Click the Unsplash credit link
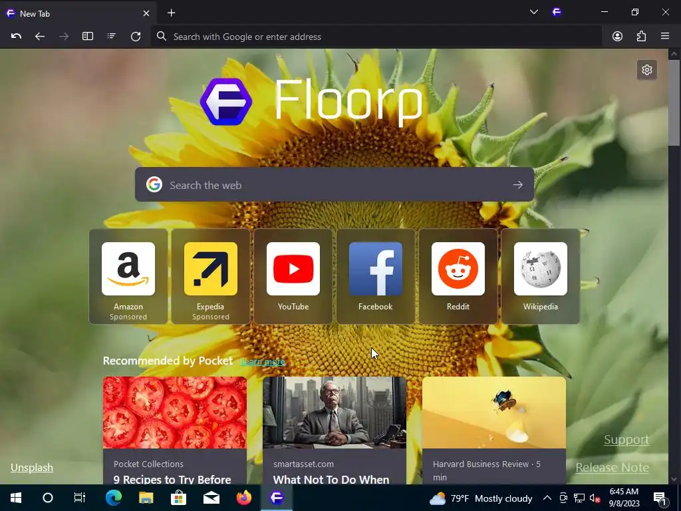The image size is (681, 511). tap(32, 468)
